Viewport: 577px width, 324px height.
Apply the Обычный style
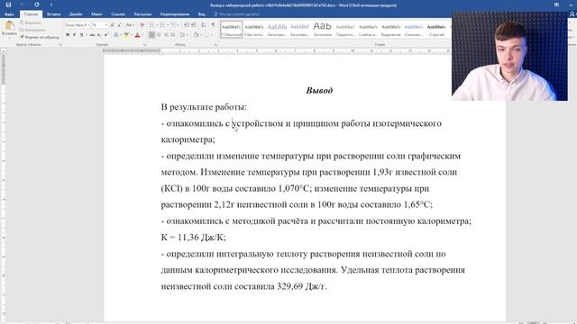[x=232, y=29]
